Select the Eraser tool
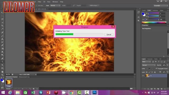The height and width of the screenshot is (95, 169). coord(2,45)
